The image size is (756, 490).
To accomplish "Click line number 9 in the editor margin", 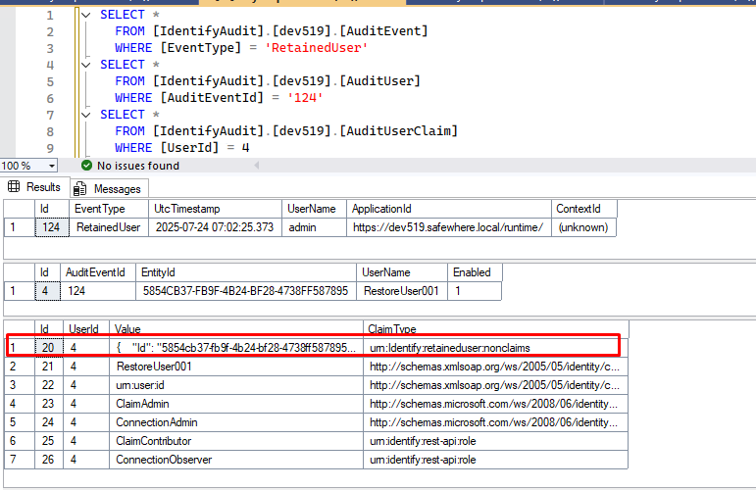I will tap(50, 148).
